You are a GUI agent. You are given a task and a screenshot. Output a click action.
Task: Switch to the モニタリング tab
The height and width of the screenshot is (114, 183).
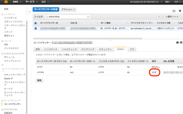(x=88, y=49)
